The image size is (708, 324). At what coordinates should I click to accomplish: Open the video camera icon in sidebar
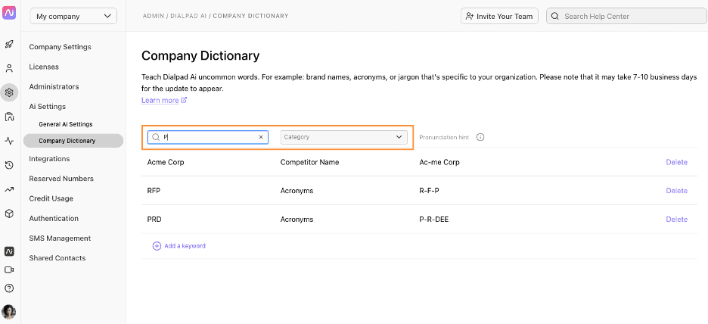pyautogui.click(x=9, y=269)
